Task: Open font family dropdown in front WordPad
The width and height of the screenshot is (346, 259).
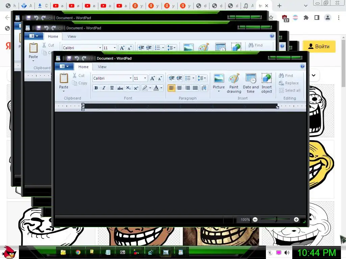Action: click(130, 78)
